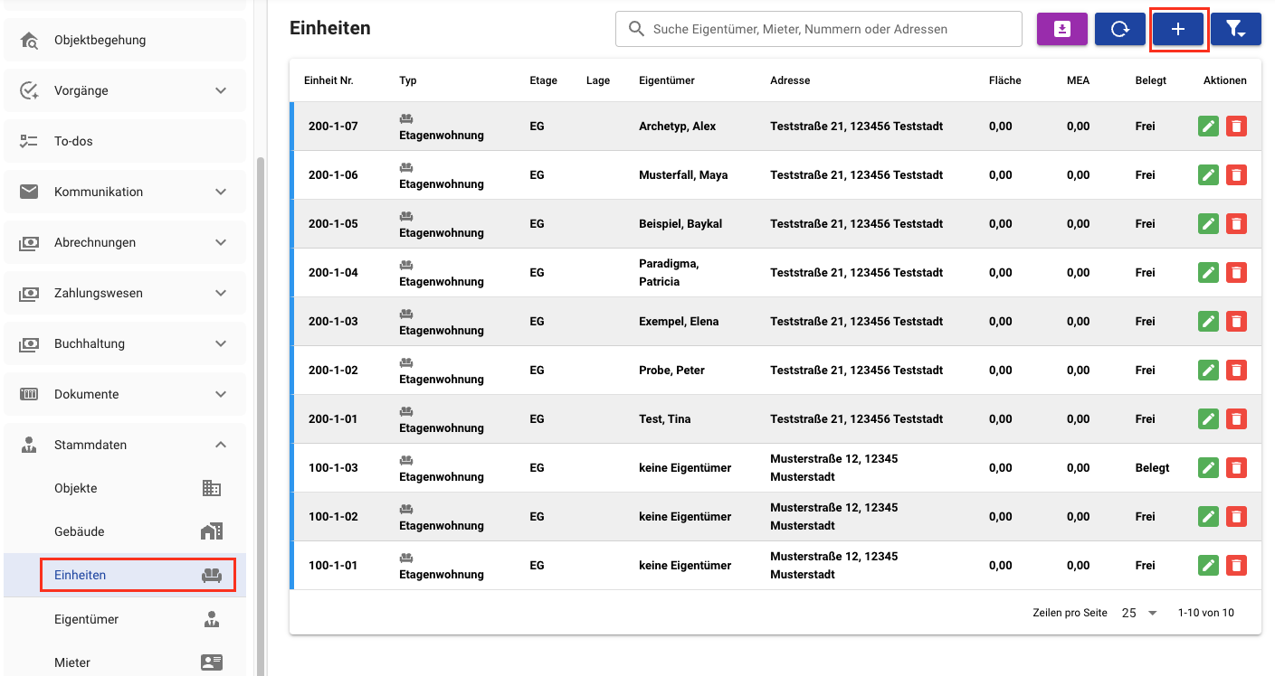Image resolution: width=1275 pixels, height=676 pixels.
Task: Delete unit 100-1-01 using the trash icon
Action: click(x=1236, y=566)
